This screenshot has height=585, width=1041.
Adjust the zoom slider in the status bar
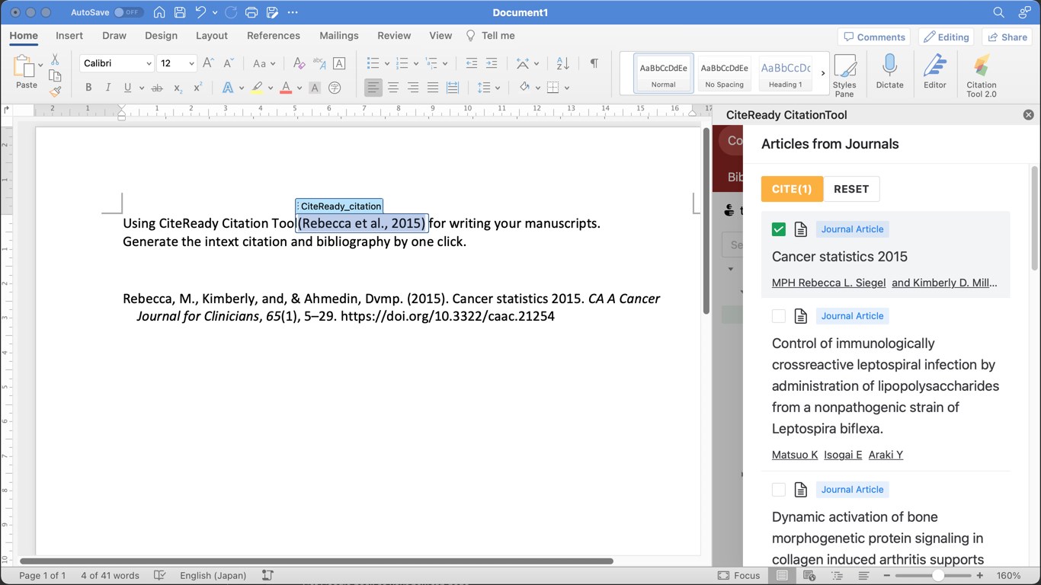937,576
